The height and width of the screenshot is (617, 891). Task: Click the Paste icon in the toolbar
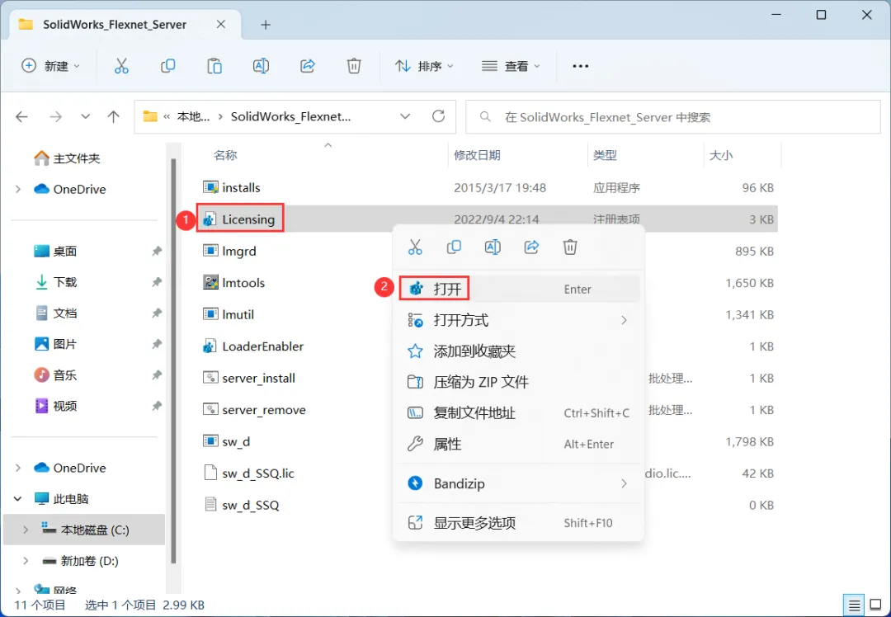[214, 66]
